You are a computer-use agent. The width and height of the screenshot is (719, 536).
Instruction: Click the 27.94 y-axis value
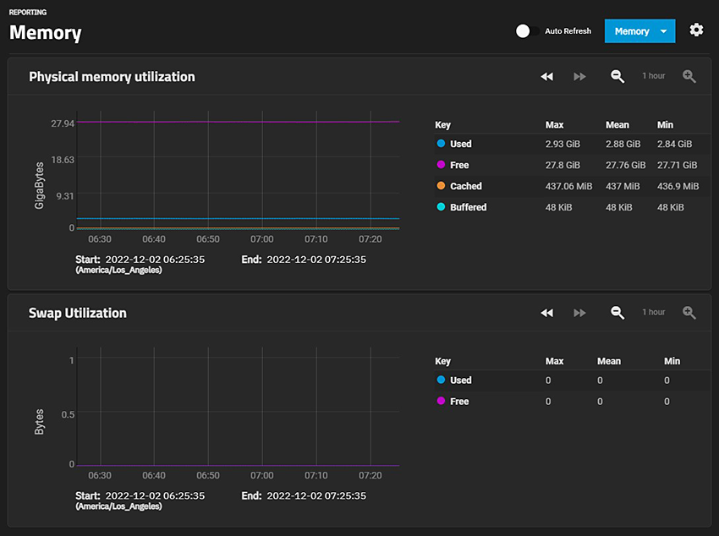[63, 123]
